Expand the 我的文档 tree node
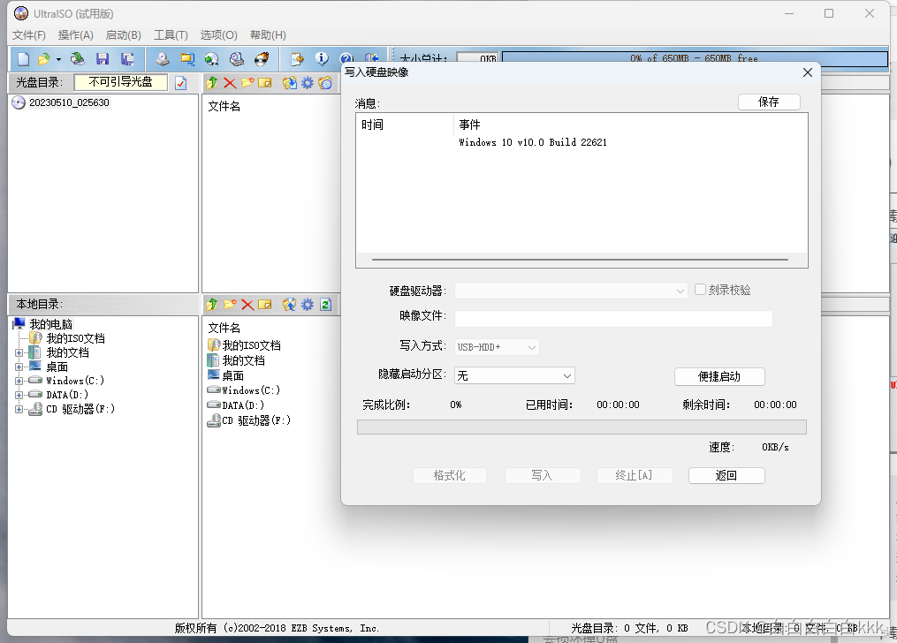Screen dimensions: 897x643 click(19, 352)
